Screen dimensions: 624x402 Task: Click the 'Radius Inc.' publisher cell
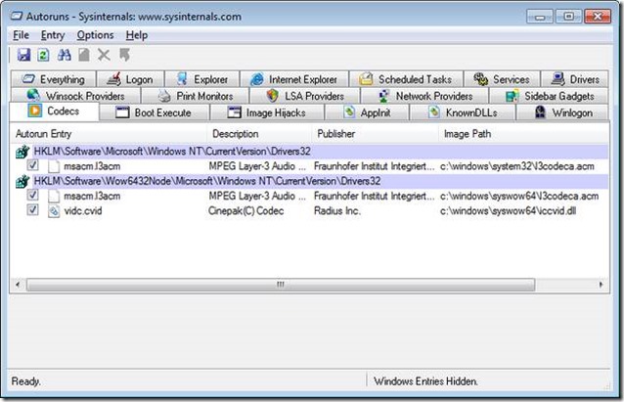point(337,211)
